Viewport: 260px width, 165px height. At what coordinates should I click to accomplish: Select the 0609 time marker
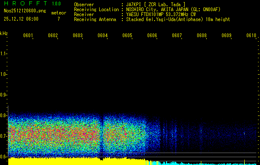click(x=227, y=36)
